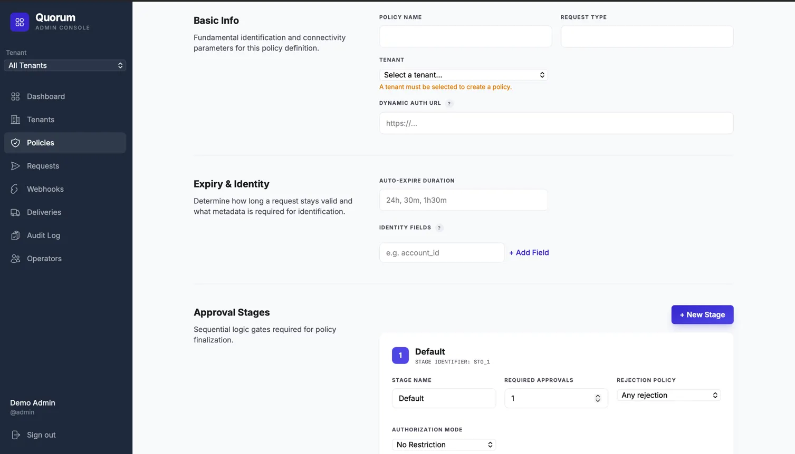Click the Quorum logo icon

(x=20, y=22)
